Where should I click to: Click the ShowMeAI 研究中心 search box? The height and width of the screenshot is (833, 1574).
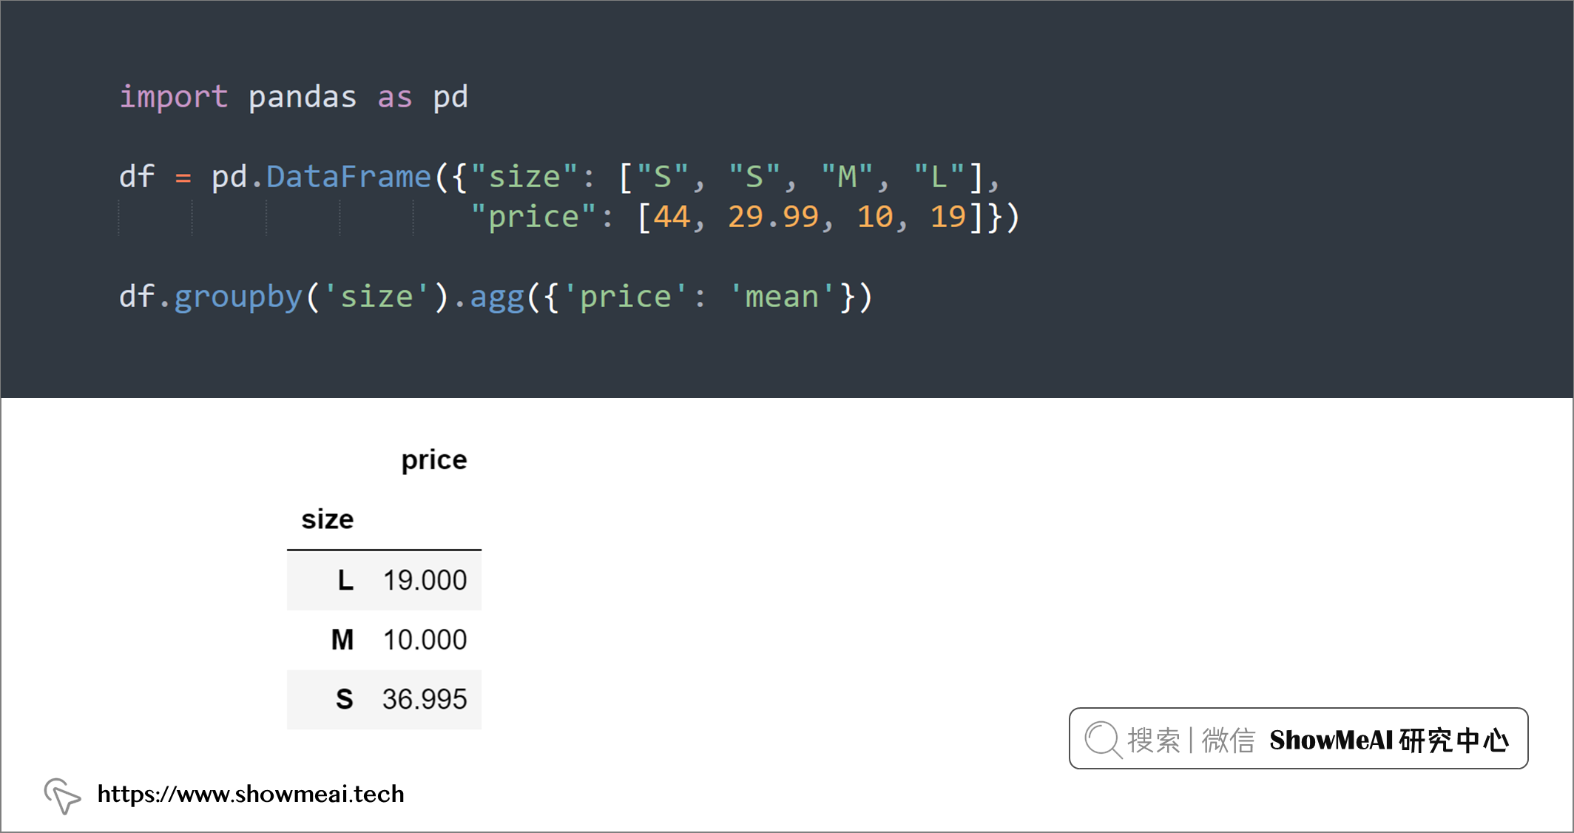coord(1298,738)
